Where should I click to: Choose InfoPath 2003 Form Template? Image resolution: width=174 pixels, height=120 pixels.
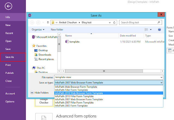[109, 106]
